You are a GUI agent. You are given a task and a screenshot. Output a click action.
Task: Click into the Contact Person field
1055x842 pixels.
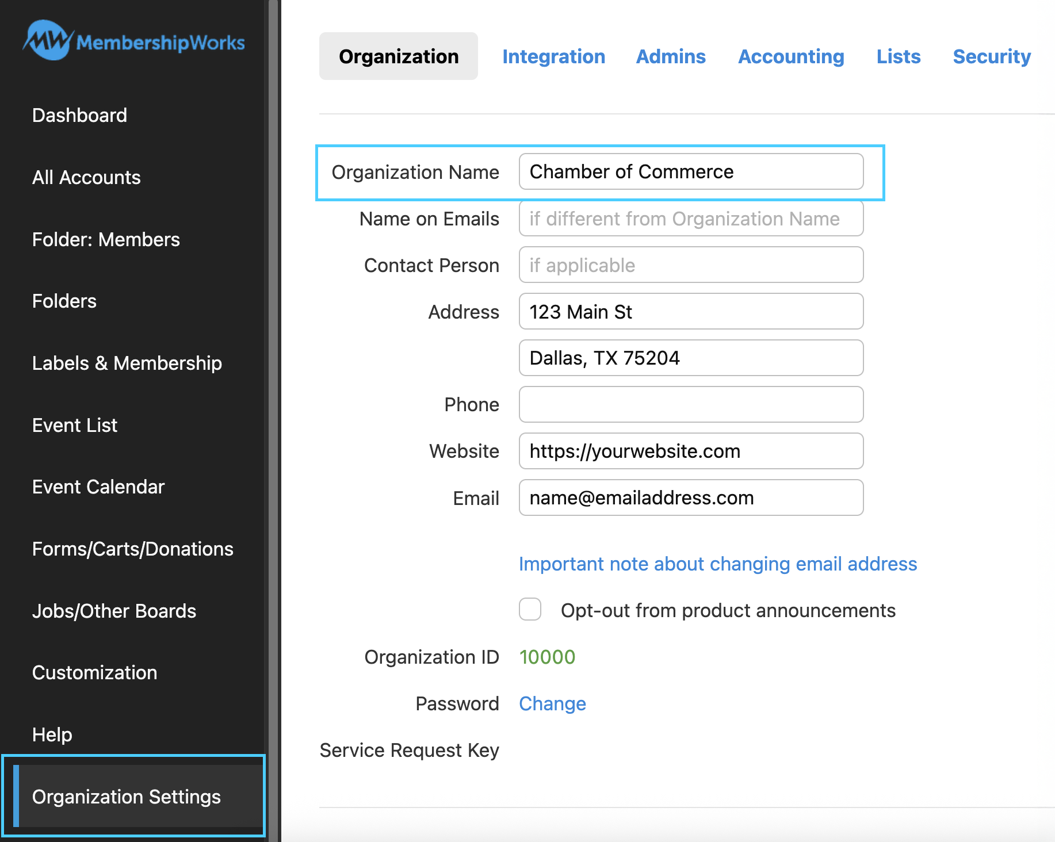point(690,265)
